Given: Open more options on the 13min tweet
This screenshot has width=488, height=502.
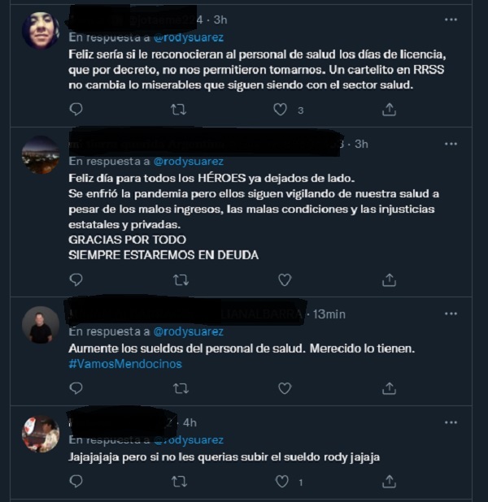Looking at the screenshot, I should point(451,314).
